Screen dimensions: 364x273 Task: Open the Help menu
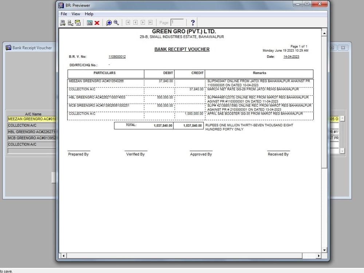89,14
